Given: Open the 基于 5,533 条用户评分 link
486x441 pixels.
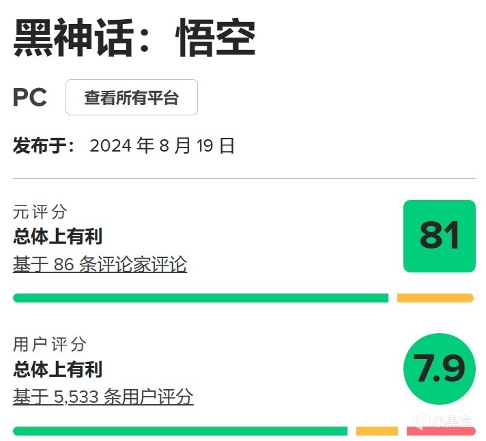Looking at the screenshot, I should (103, 396).
